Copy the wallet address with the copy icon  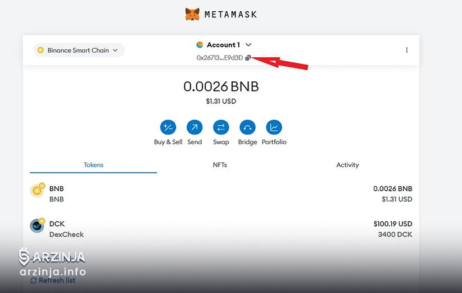pyautogui.click(x=248, y=58)
